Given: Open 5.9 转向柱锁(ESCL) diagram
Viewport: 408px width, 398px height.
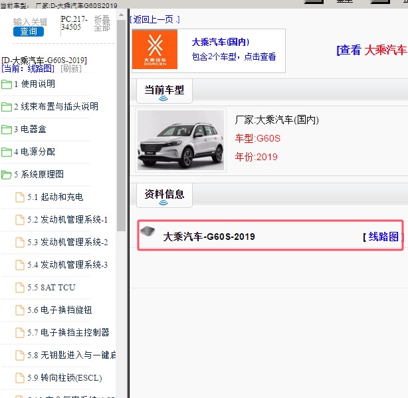Looking at the screenshot, I should click(65, 378).
